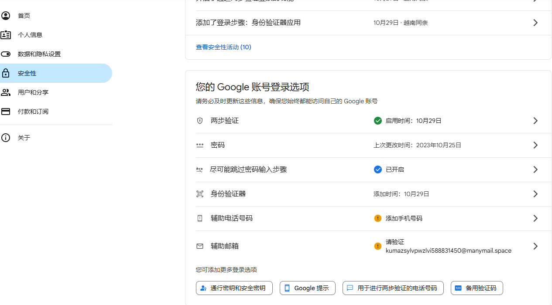The height and width of the screenshot is (305, 552).
Task: Expand 辅助电话号码 row chevron arrow
Action: 535,218
